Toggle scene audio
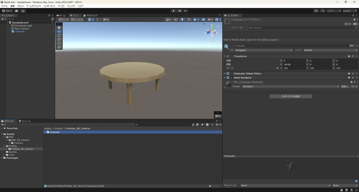The image size is (359, 192). [x=189, y=20]
